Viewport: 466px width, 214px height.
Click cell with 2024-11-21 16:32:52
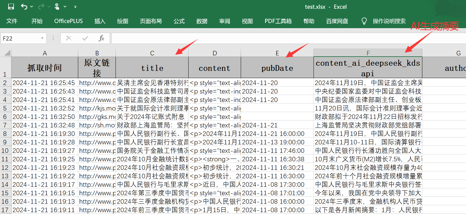tap(45, 108)
